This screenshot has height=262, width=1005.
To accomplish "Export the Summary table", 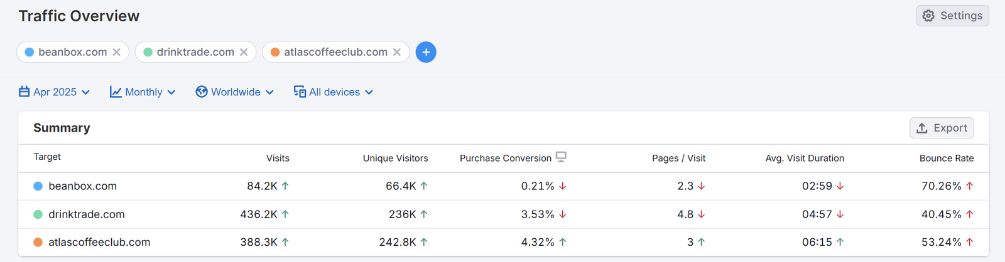I will pos(942,128).
